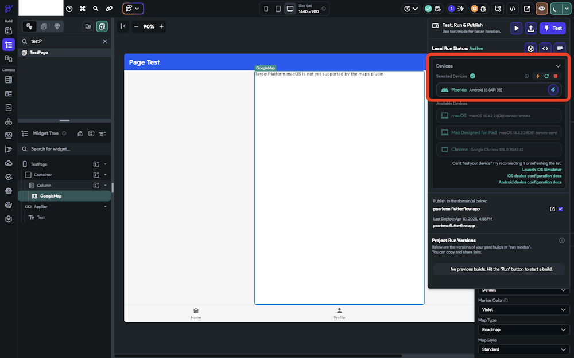Viewport: 574px width, 358px height.
Task: Open the FlutterFlow logo home icon
Action: tap(9, 8)
